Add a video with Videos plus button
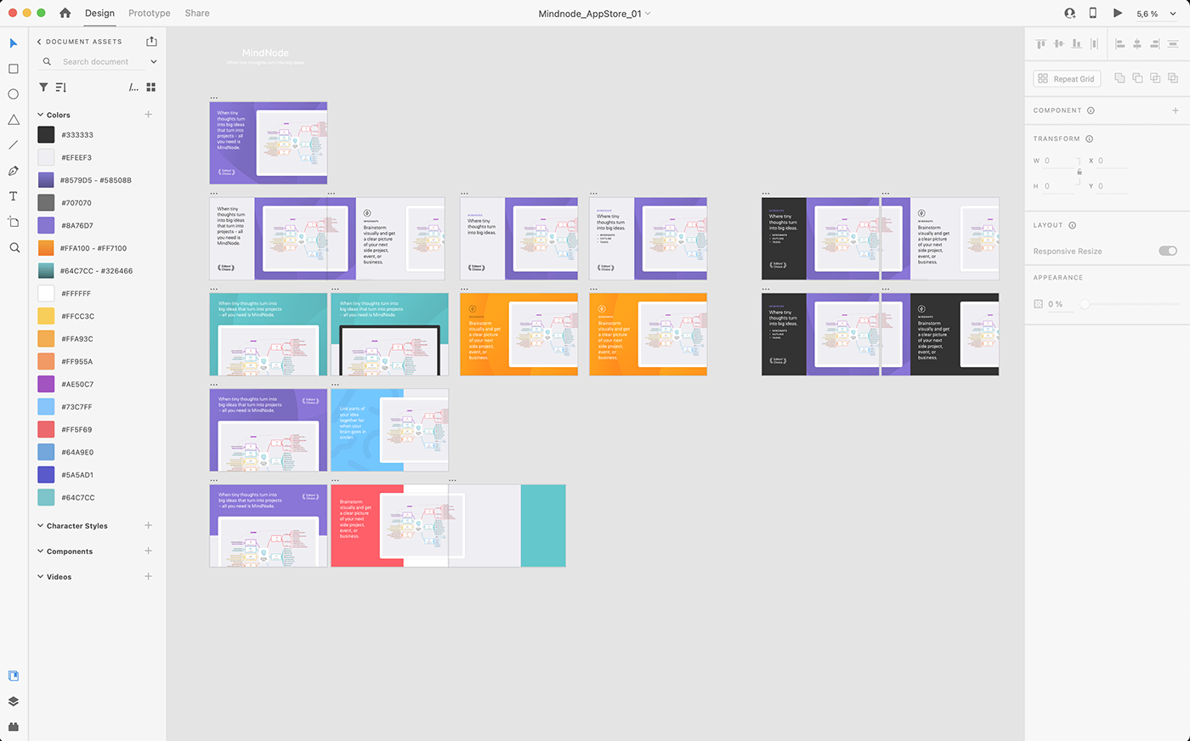Image resolution: width=1190 pixels, height=741 pixels. [x=149, y=577]
